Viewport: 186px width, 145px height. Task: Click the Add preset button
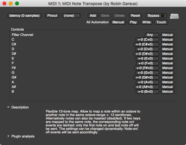point(93,16)
